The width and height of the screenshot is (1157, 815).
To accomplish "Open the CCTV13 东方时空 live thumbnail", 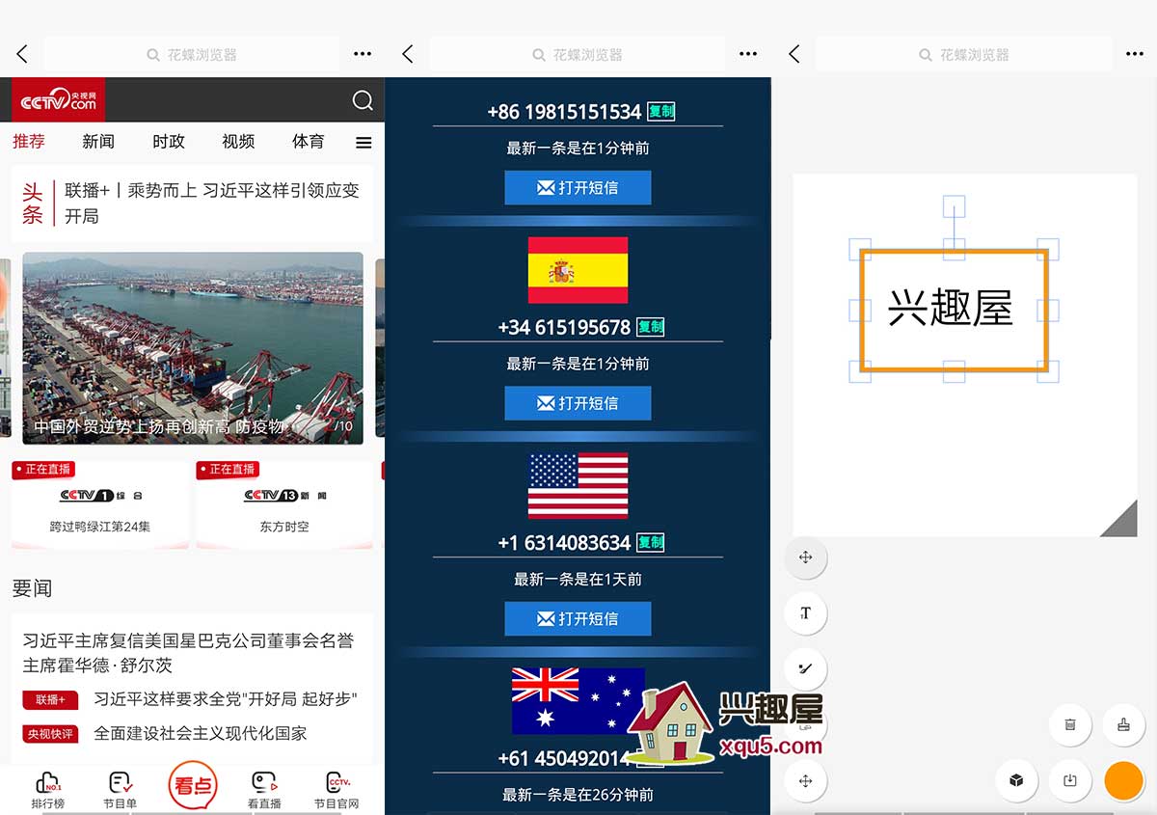I will [x=283, y=505].
